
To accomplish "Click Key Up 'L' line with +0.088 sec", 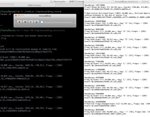I will pos(116,79).
